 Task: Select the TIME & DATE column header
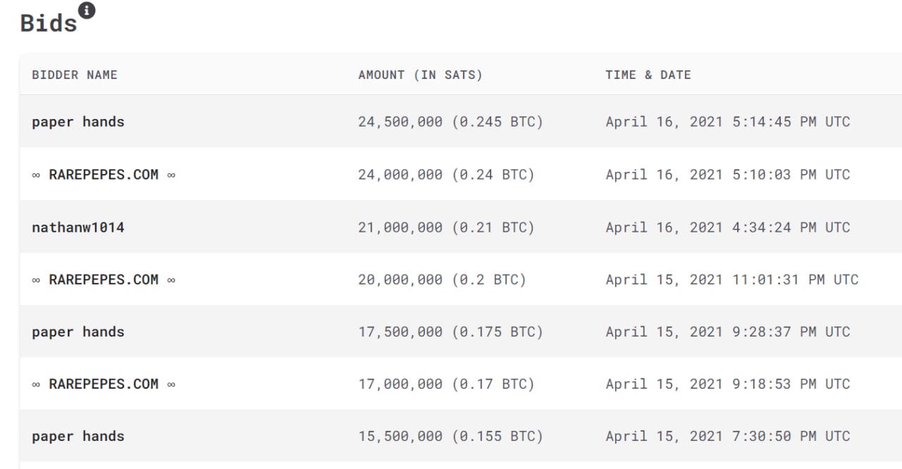coord(648,75)
